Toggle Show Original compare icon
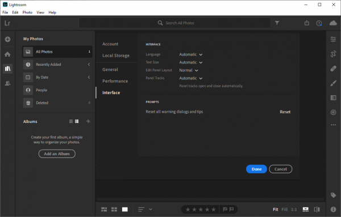This screenshot has height=217, width=341. [x=317, y=209]
